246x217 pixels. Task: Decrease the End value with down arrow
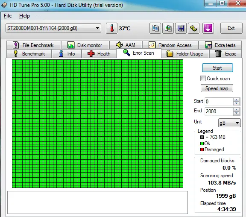[x=236, y=113]
